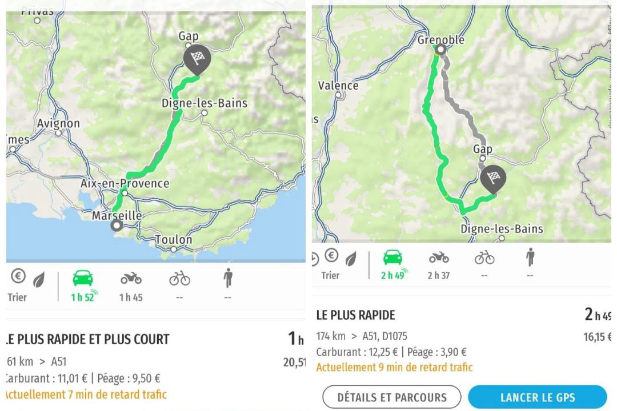Image resolution: width=617 pixels, height=411 pixels.
Task: Tap the Marseille starting point marker
Action: [118, 225]
